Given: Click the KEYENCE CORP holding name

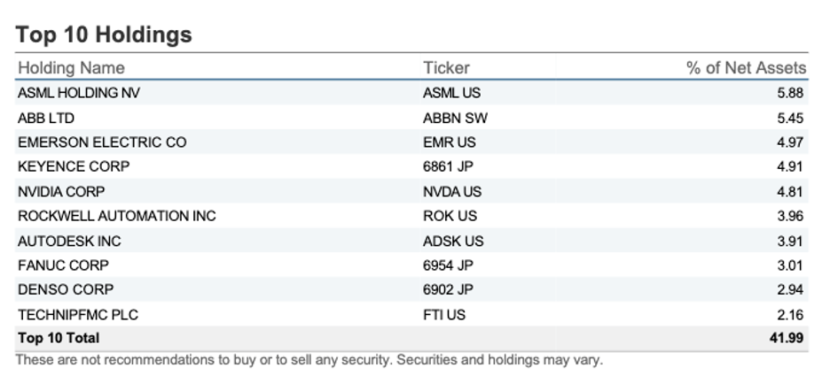Looking at the screenshot, I should tap(74, 166).
